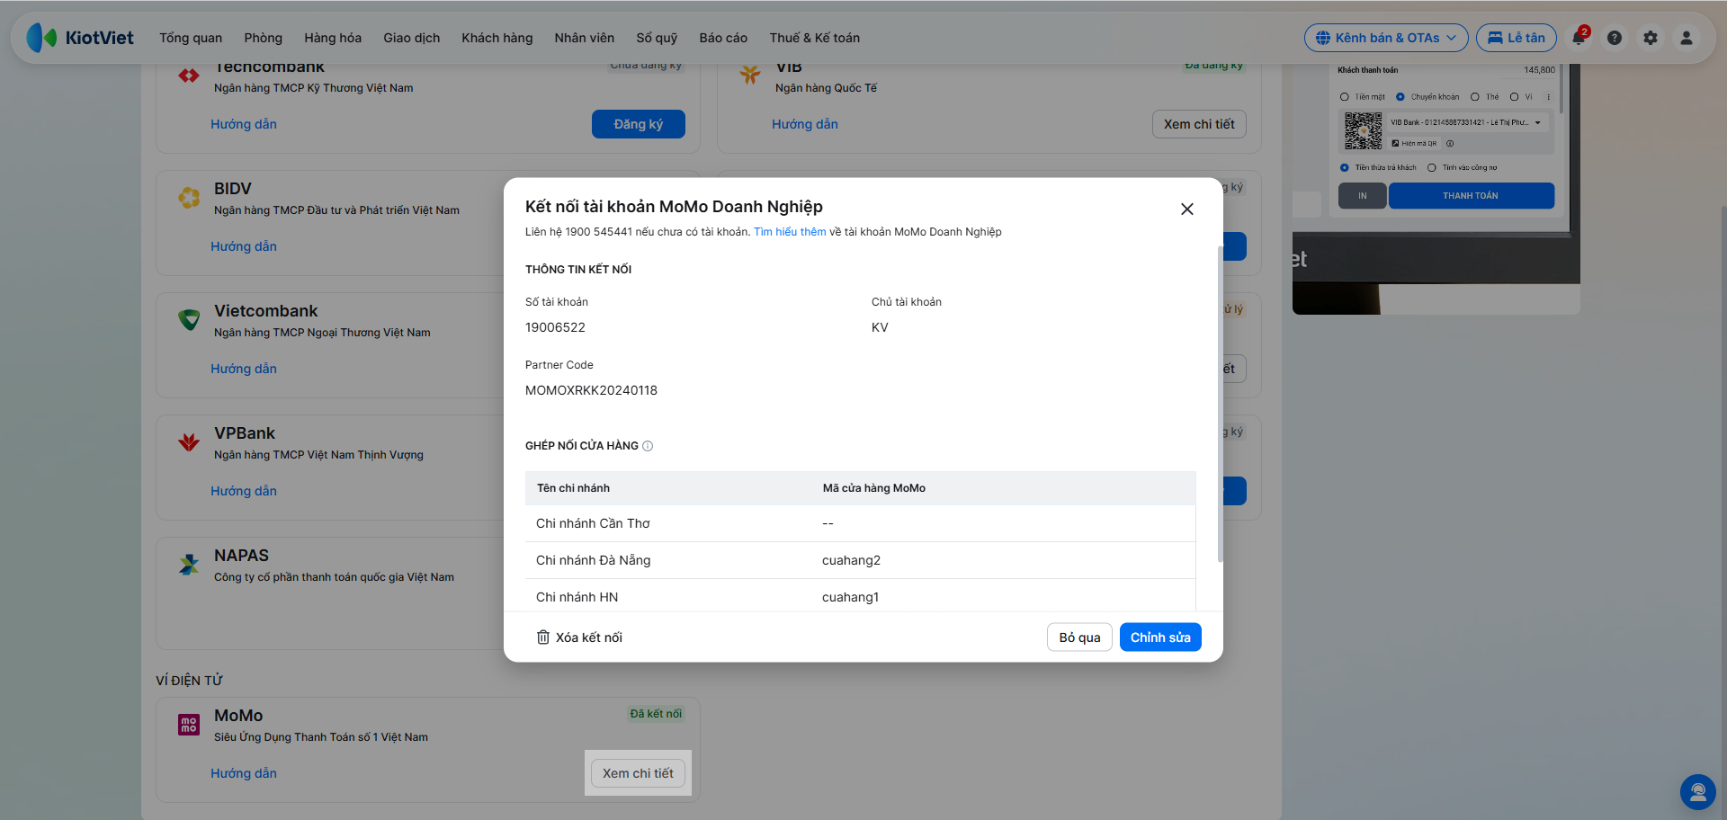Open the help question mark icon
This screenshot has height=820, width=1727.
1615,38
